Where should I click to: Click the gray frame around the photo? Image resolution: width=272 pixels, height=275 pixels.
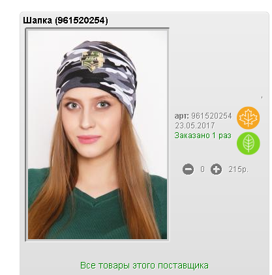click(25, 135)
